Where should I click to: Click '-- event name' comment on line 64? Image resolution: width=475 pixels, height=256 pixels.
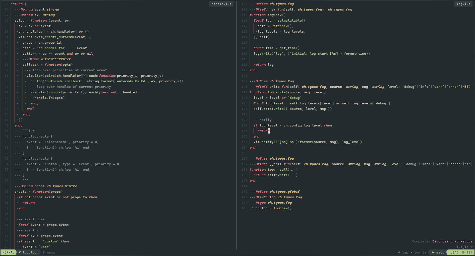pyautogui.click(x=32, y=219)
